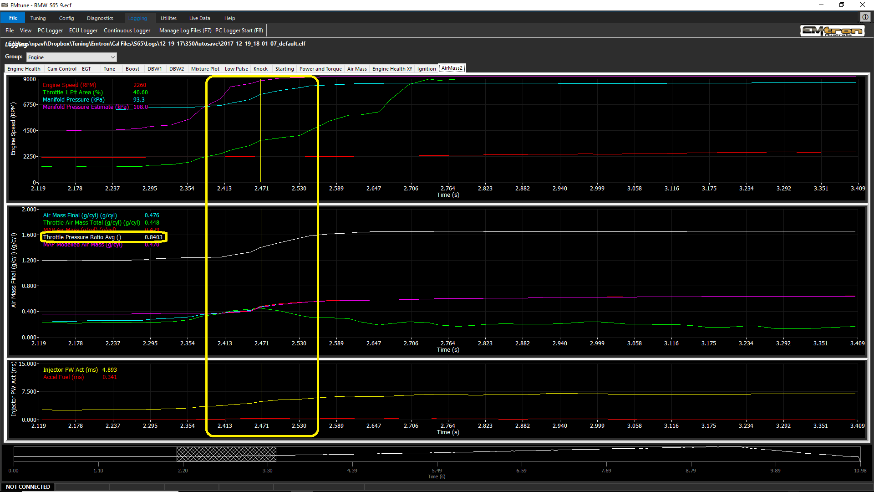The height and width of the screenshot is (492, 874).
Task: Click overview timeline at 5.49 seconds
Action: coord(437,454)
